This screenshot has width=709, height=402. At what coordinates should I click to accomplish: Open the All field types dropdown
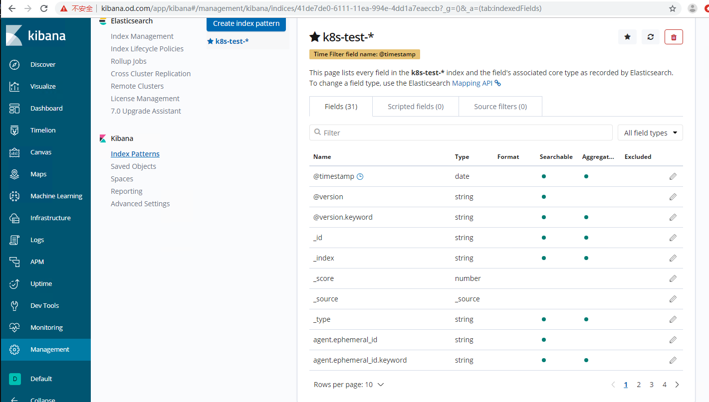(650, 133)
